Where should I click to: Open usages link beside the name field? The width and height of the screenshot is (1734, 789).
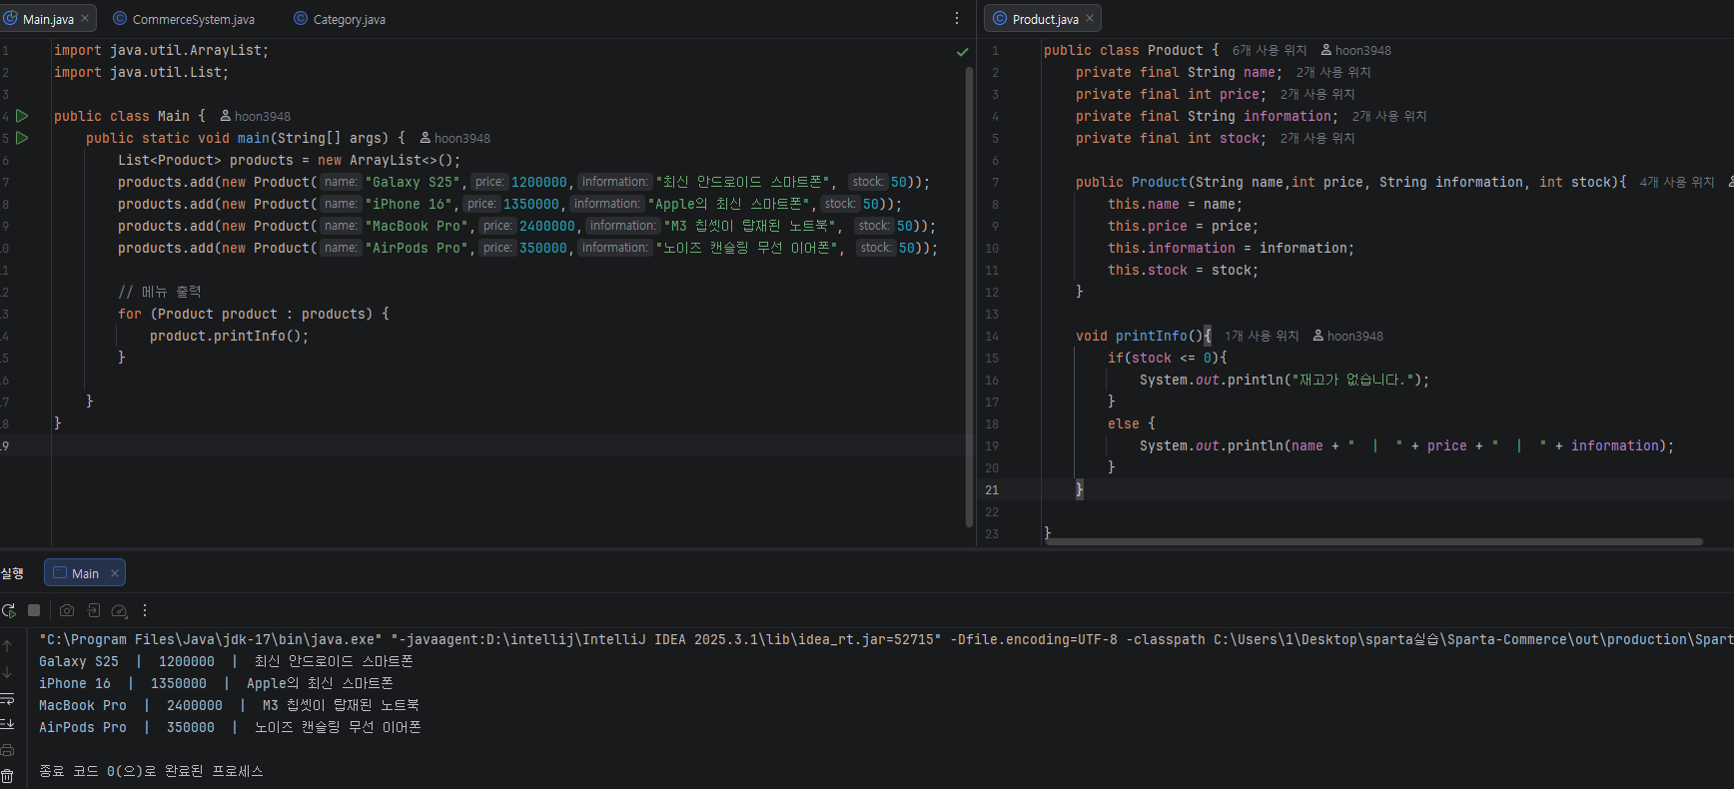point(1333,72)
